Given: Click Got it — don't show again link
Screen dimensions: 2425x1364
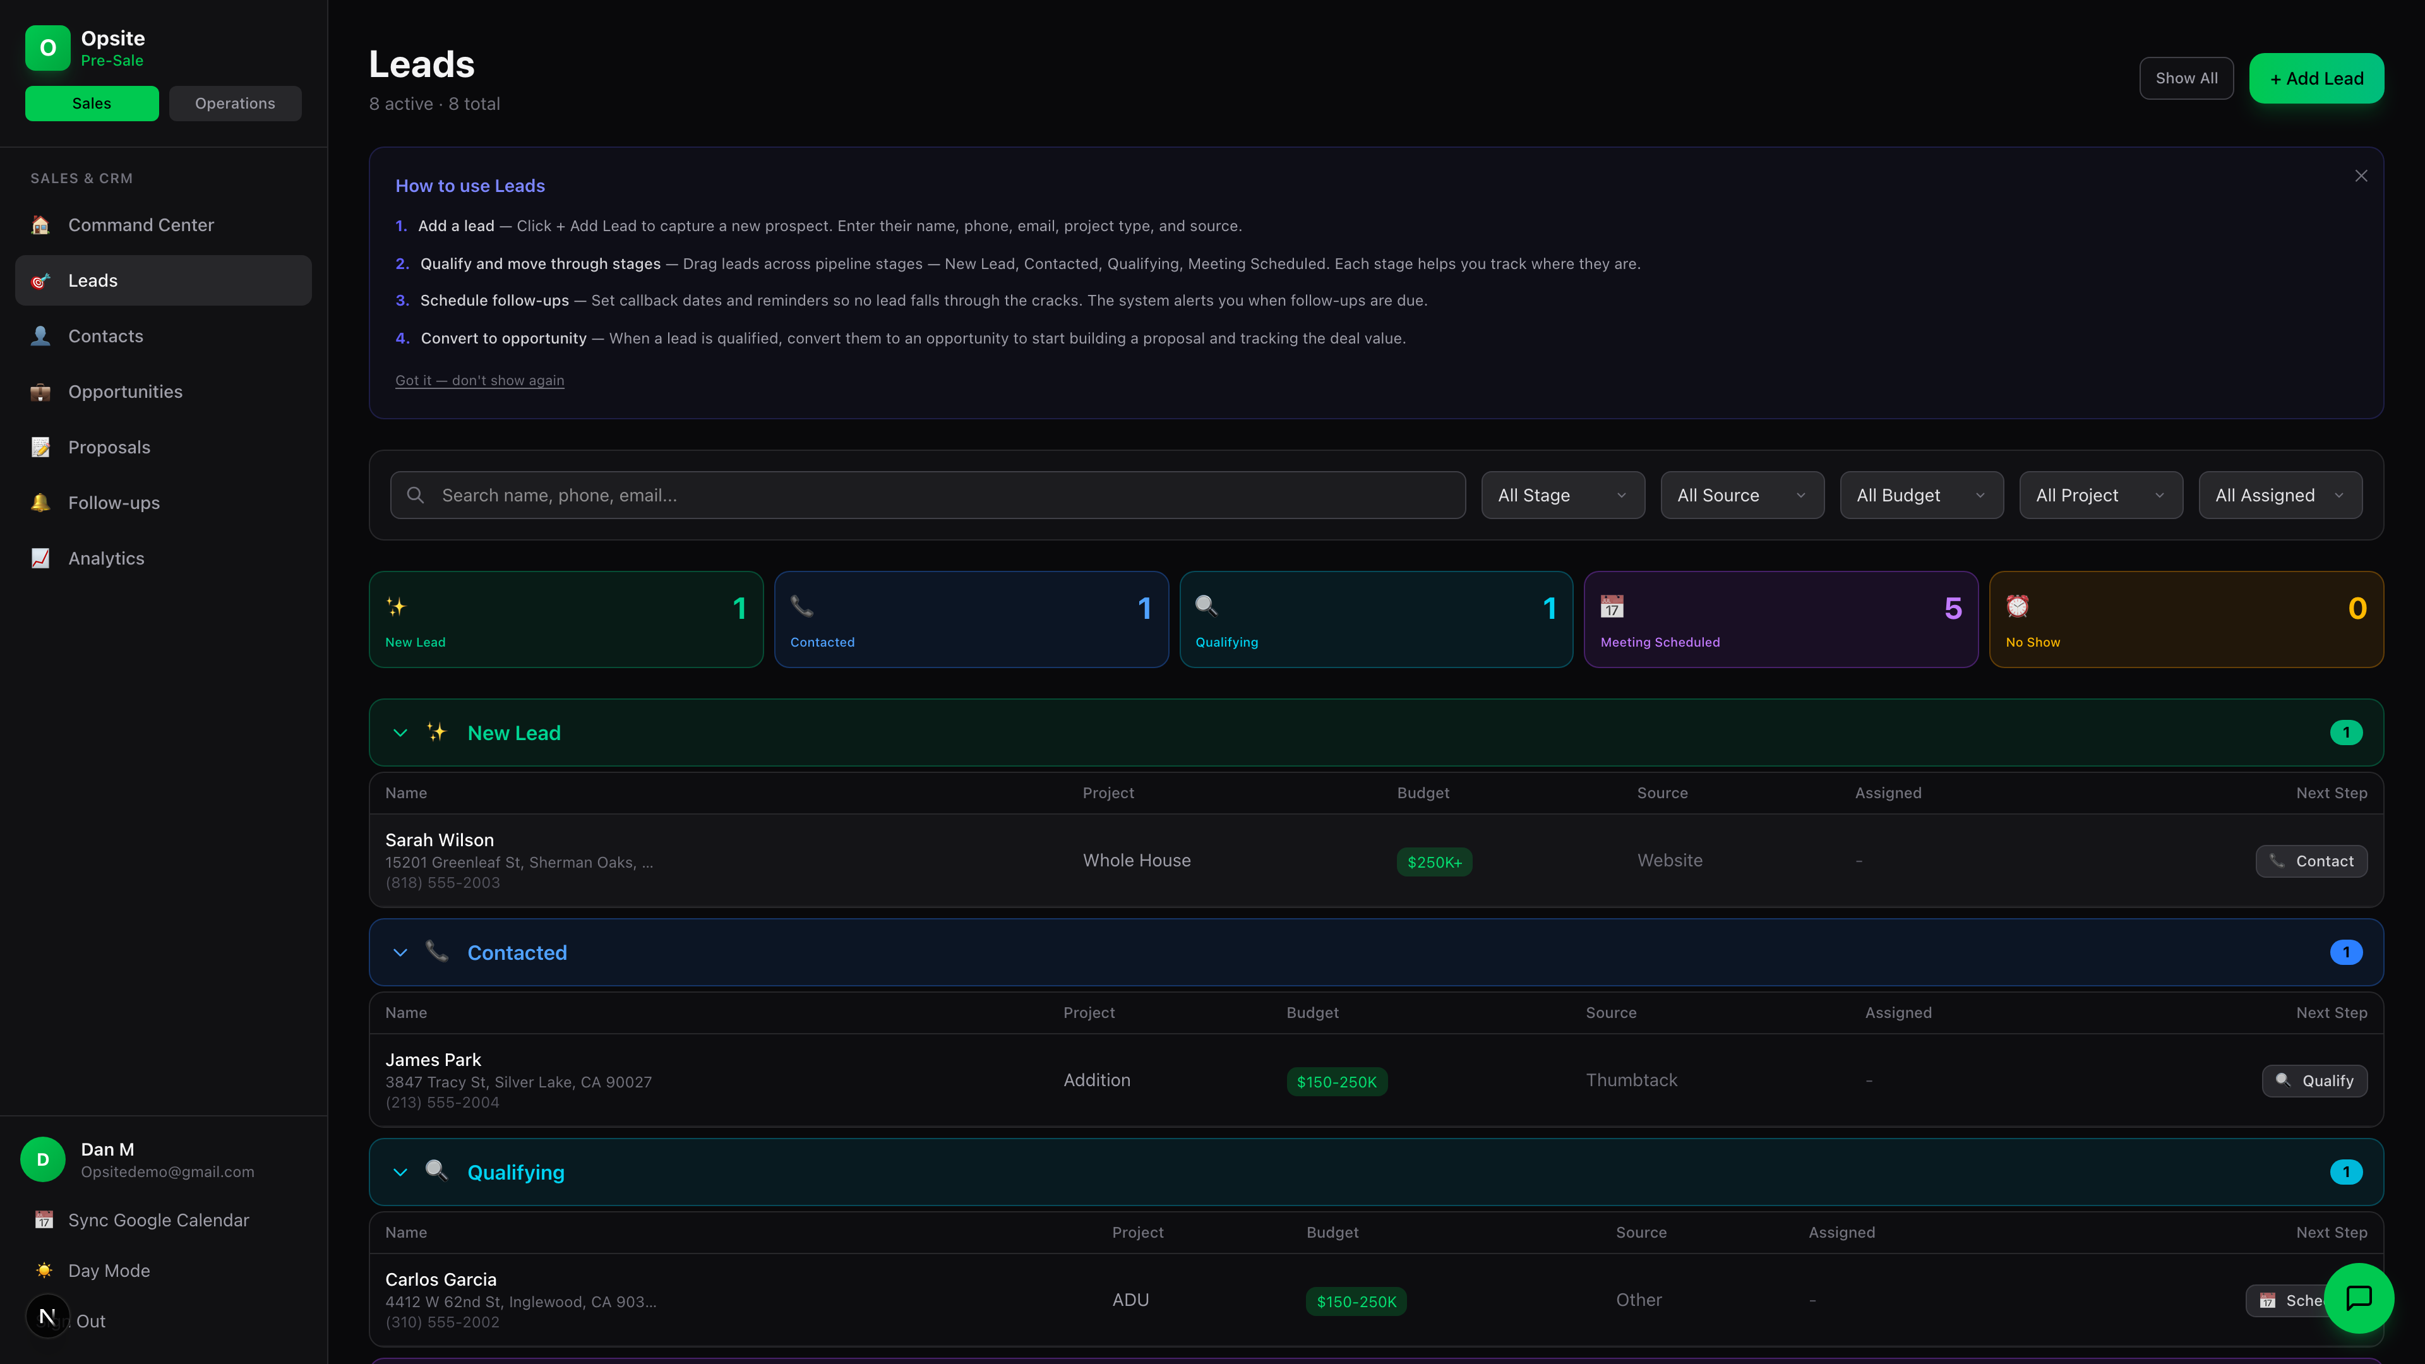Looking at the screenshot, I should (479, 380).
